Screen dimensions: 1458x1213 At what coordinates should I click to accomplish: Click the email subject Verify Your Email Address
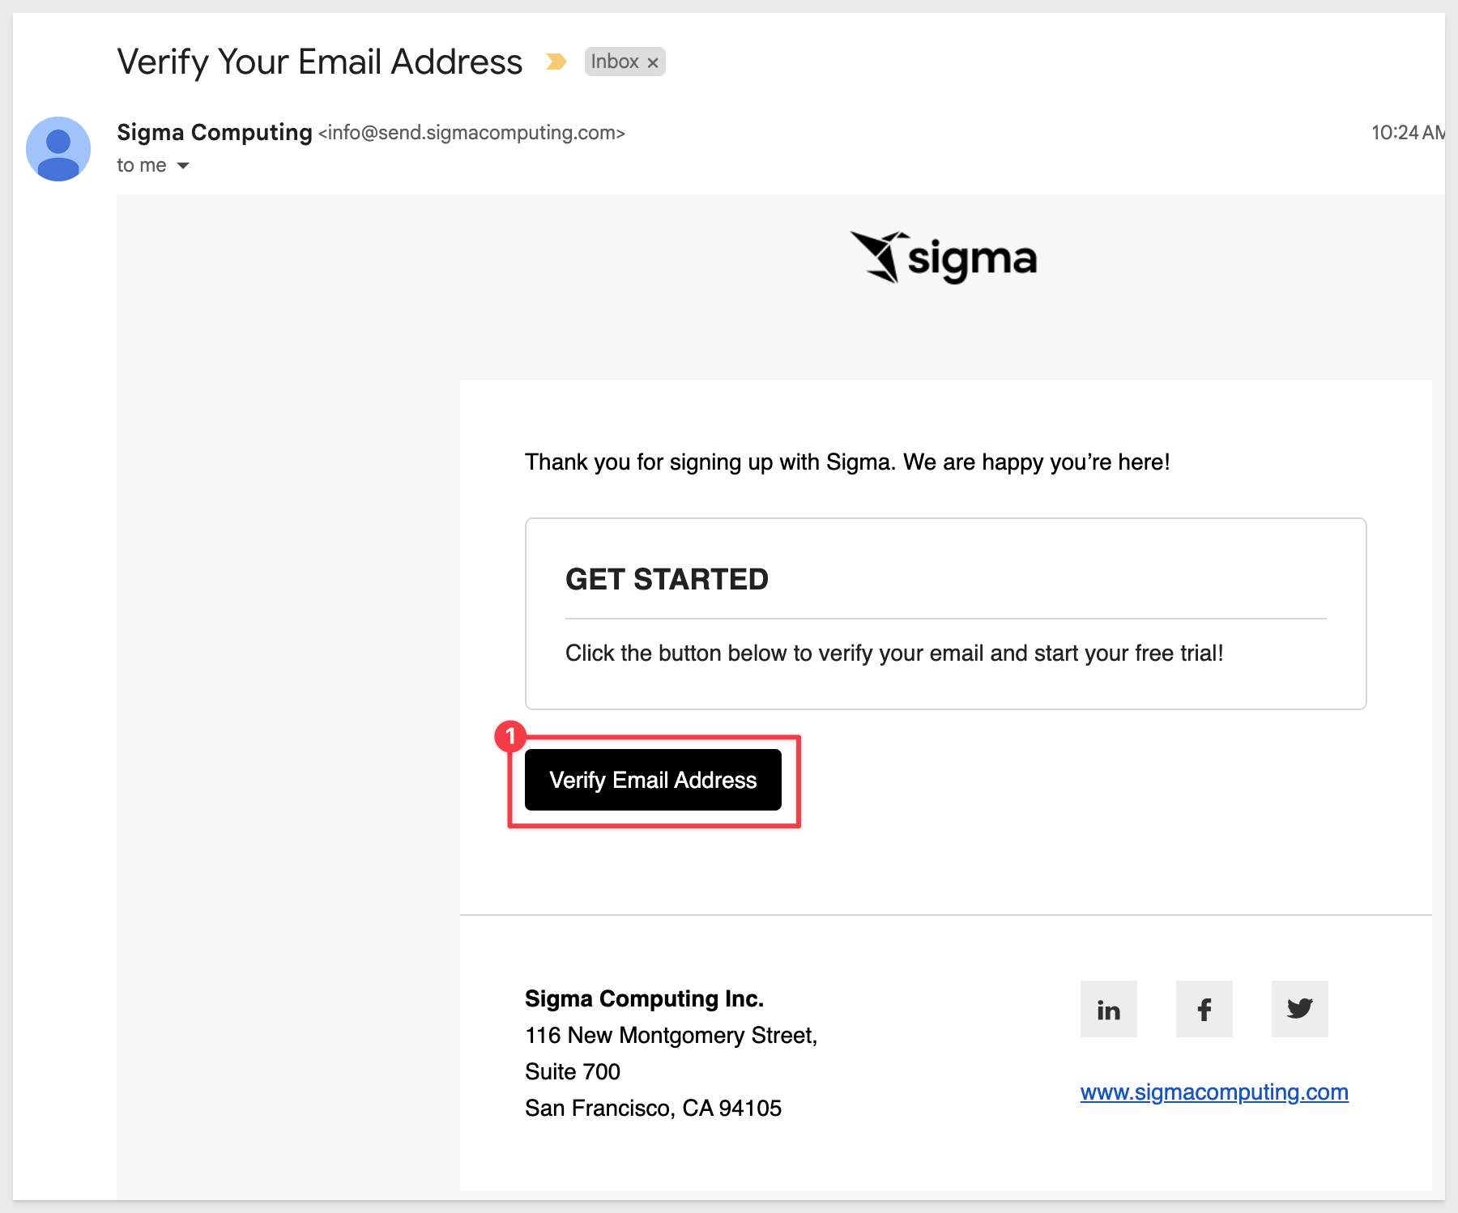pos(320,62)
